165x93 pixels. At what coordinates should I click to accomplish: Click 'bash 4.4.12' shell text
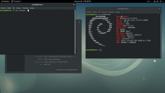(128, 26)
